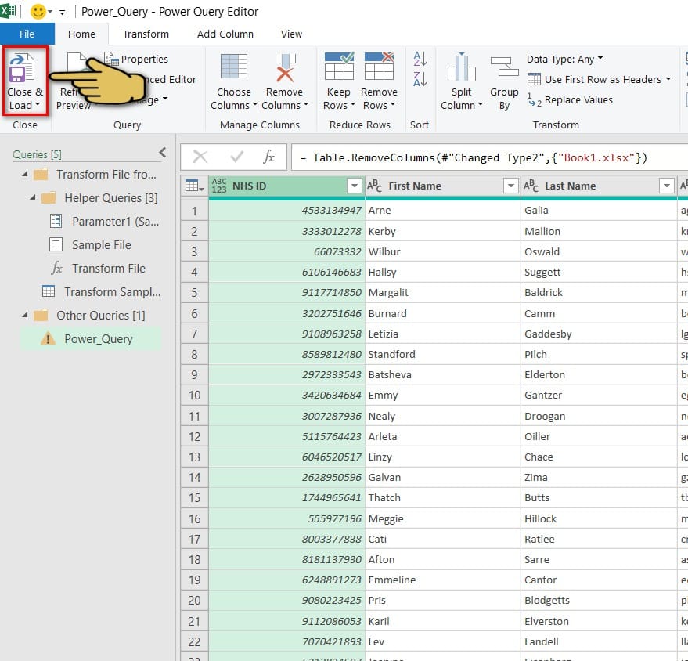Open the File tab
Screen dimensions: 688x661
pyautogui.click(x=27, y=34)
